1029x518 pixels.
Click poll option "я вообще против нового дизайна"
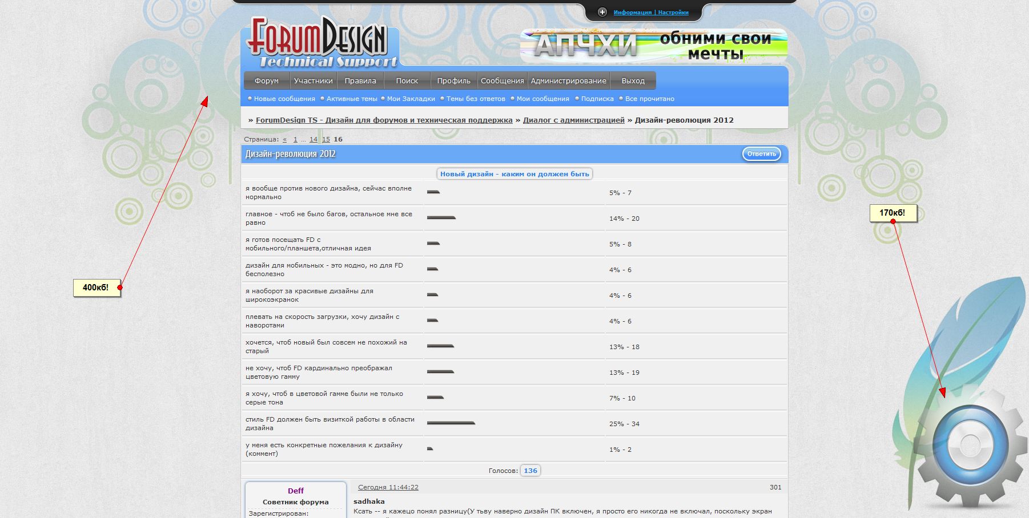coord(328,193)
